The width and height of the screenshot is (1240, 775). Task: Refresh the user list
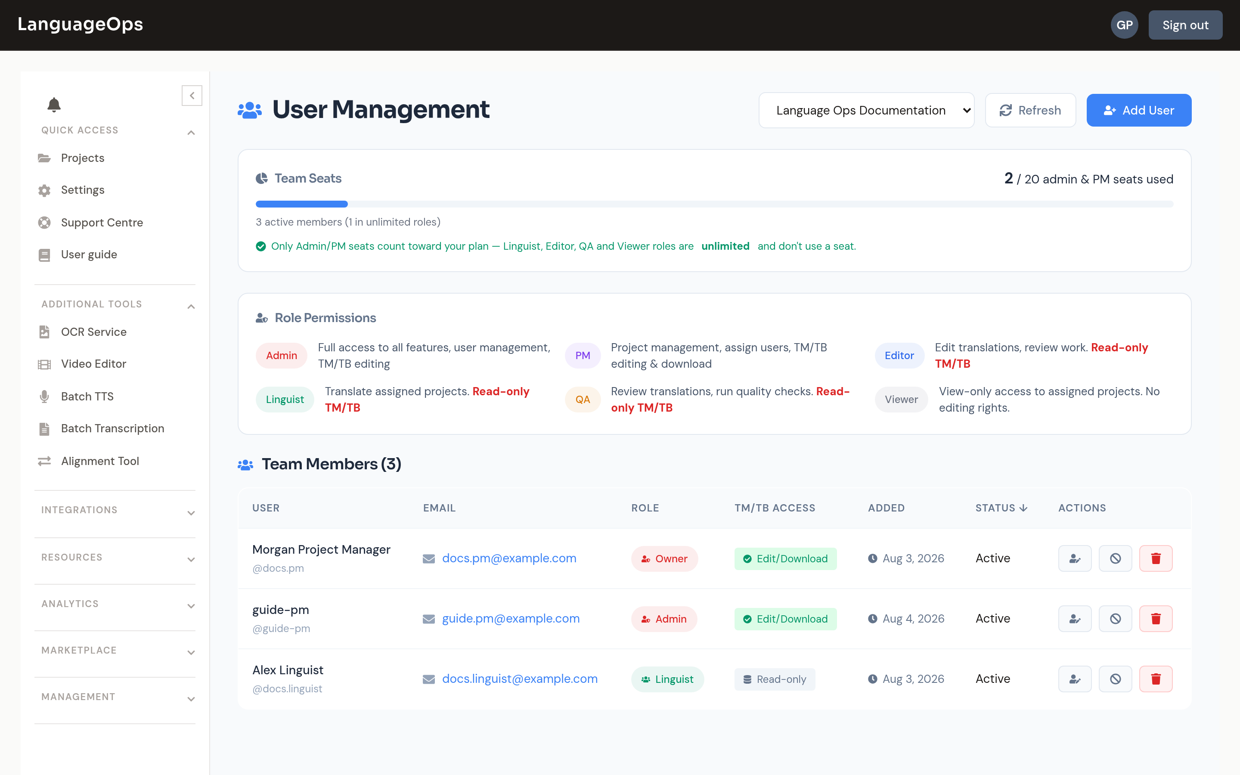[x=1030, y=110]
